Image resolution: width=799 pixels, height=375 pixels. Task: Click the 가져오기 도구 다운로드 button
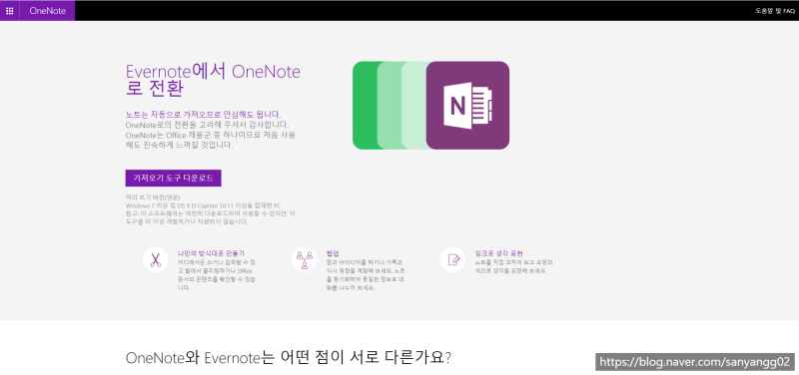coord(173,179)
